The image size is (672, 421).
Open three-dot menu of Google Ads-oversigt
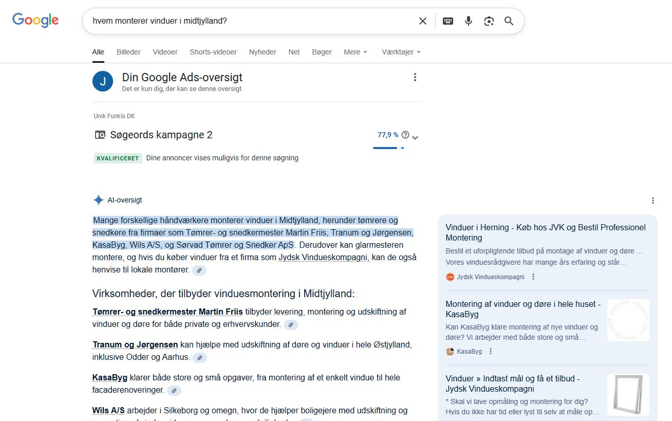click(415, 77)
